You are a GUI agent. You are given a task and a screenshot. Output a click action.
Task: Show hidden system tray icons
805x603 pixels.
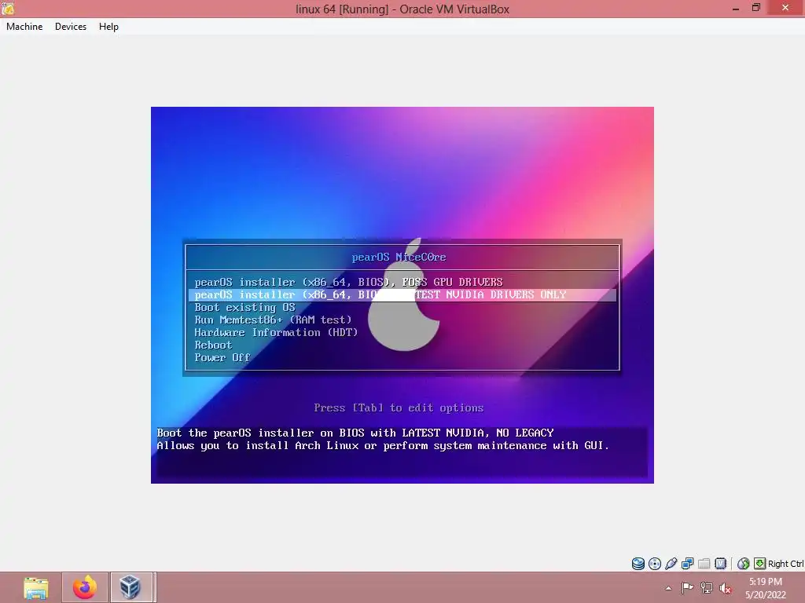668,588
